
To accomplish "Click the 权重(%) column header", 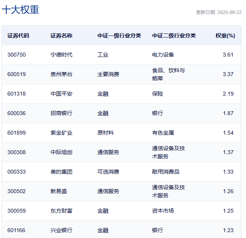I will click(225, 36).
